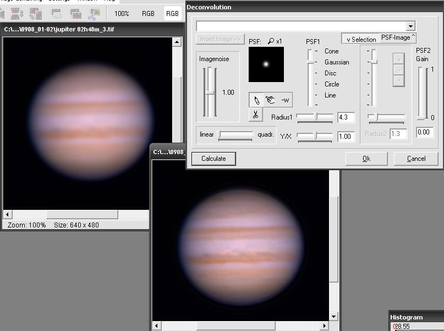Click the PSF2 type vertical slider
Viewport: 444px width, 331px height.
tap(374, 77)
